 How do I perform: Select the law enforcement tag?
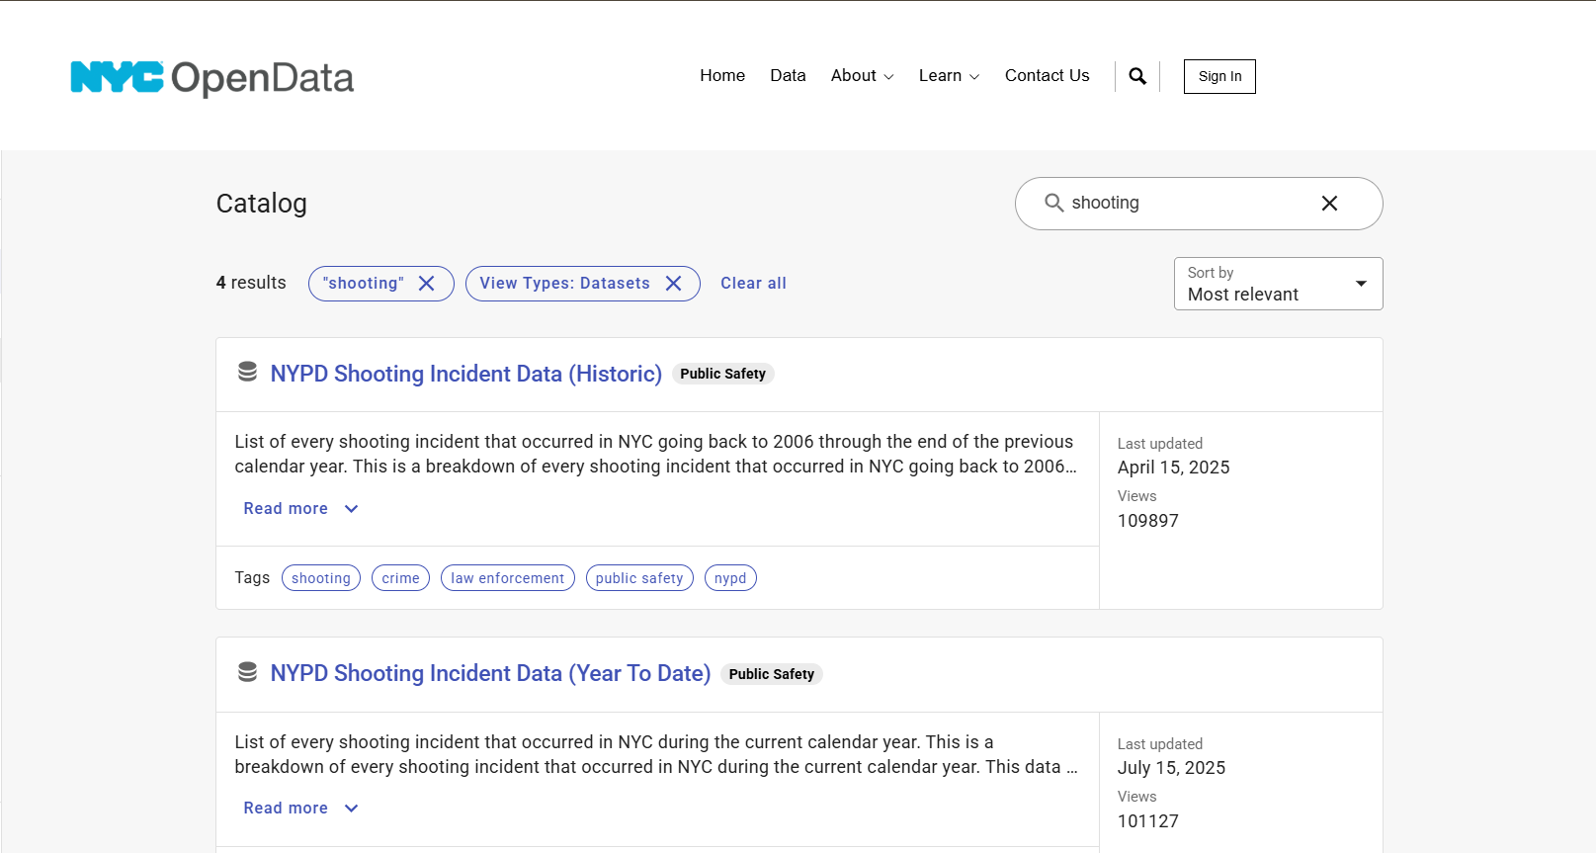[x=507, y=578]
